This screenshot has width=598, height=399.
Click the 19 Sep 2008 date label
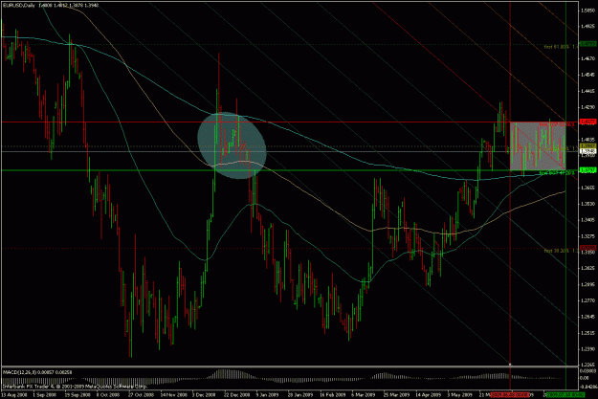coord(78,395)
